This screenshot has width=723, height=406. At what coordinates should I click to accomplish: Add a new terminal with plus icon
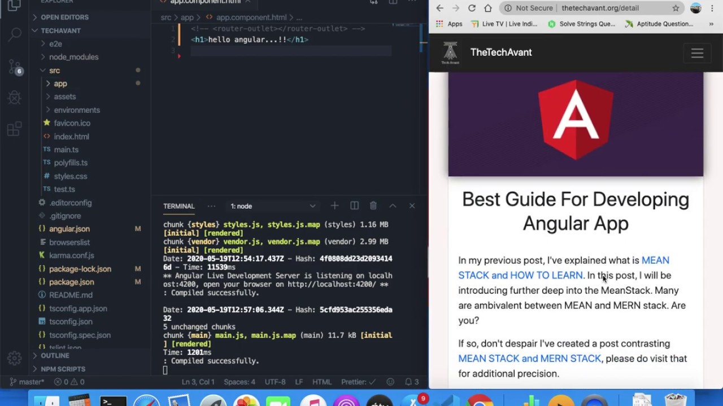coord(334,206)
